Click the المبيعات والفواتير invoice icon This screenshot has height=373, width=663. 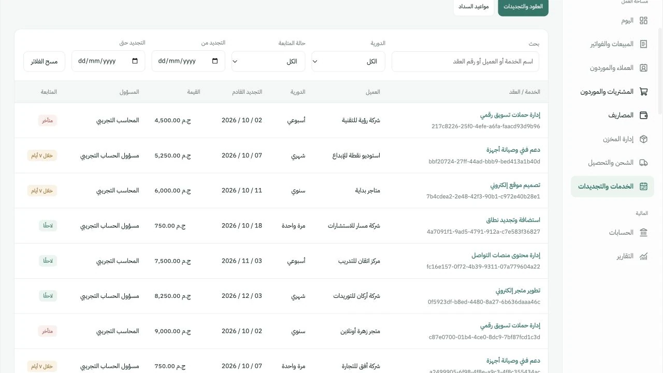tap(643, 45)
